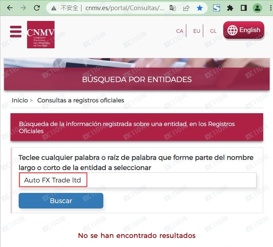The image size is (273, 247).
Task: Open the translate page icon
Action: pos(172,8)
